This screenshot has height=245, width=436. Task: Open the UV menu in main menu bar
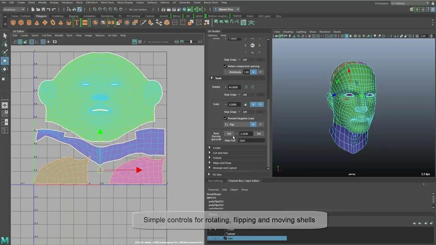(174, 2)
